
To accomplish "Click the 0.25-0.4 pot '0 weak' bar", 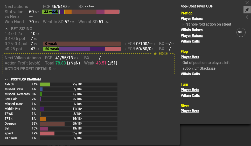I will pyautogui.click(x=82, y=44).
